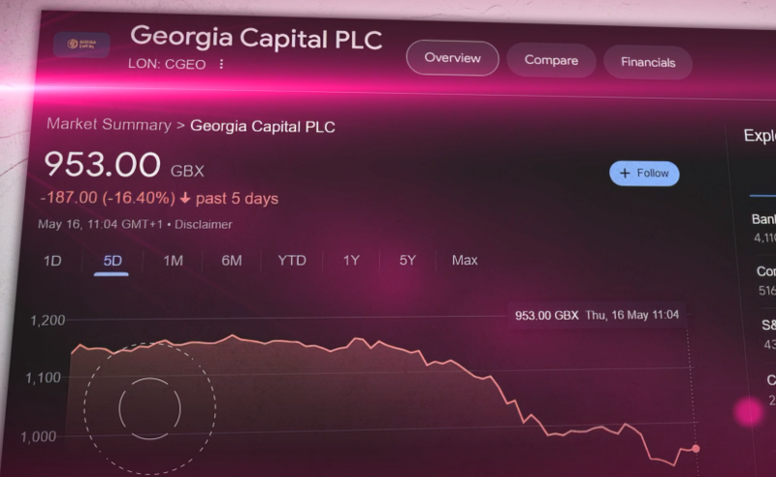The height and width of the screenshot is (477, 776).
Task: Choose the YTD chart range
Action: (x=292, y=260)
